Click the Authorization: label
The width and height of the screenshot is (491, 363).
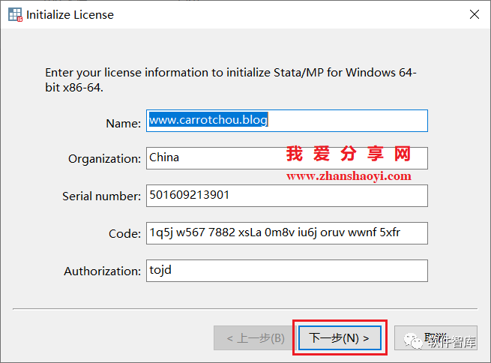[103, 271]
